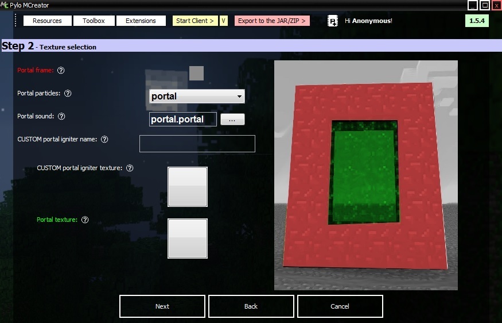Open the Resources menu
This screenshot has height=323, width=502.
pos(47,21)
